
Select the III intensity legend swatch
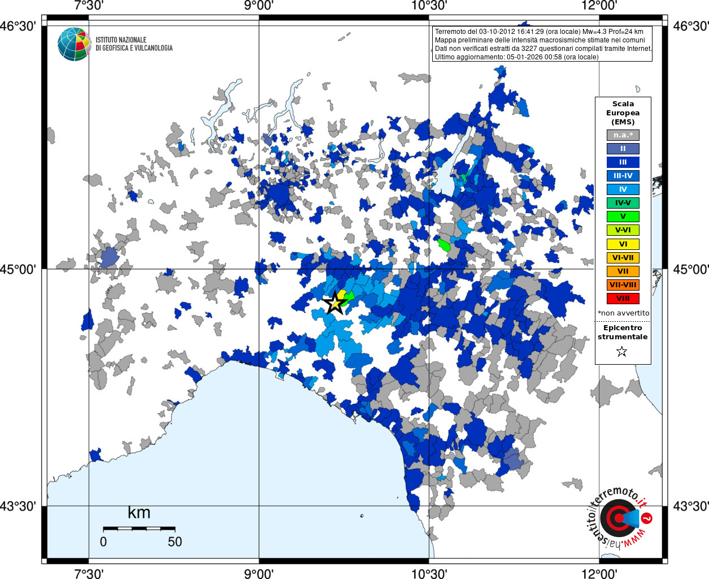(623, 162)
